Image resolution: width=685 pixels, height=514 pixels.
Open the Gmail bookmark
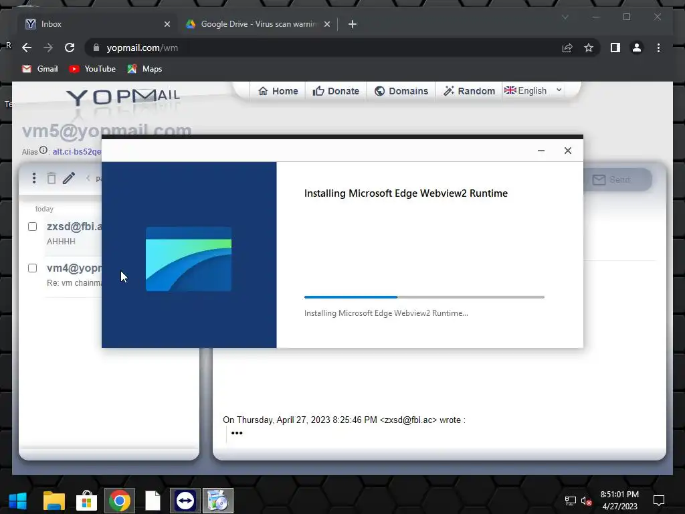tap(39, 69)
